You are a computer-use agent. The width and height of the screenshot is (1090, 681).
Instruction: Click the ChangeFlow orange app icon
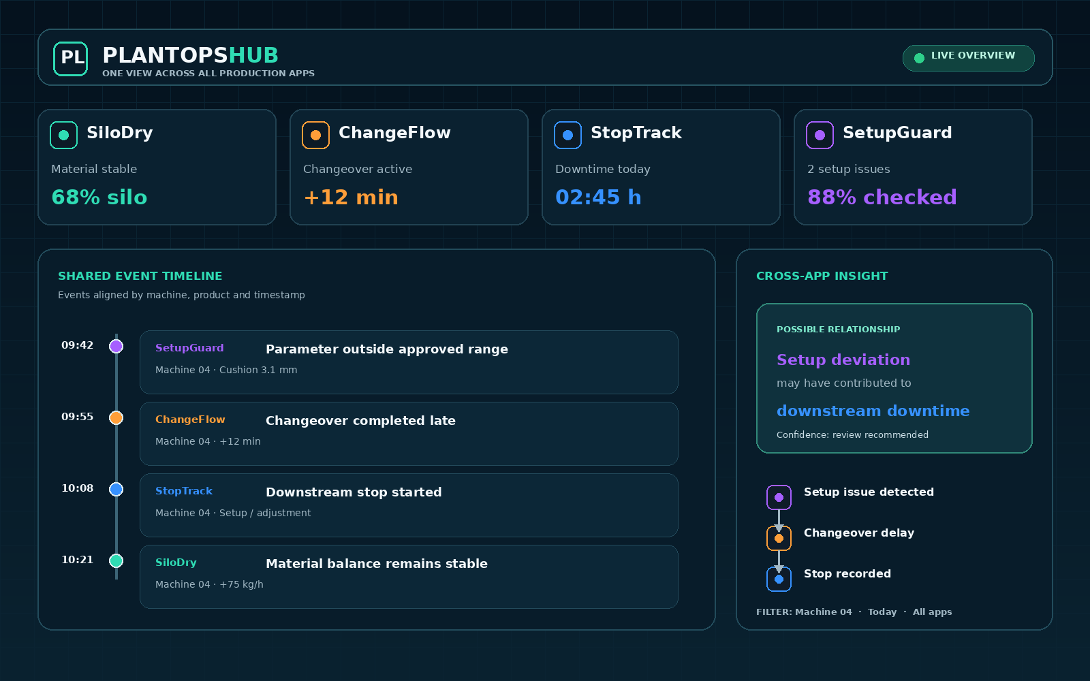pyautogui.click(x=315, y=135)
